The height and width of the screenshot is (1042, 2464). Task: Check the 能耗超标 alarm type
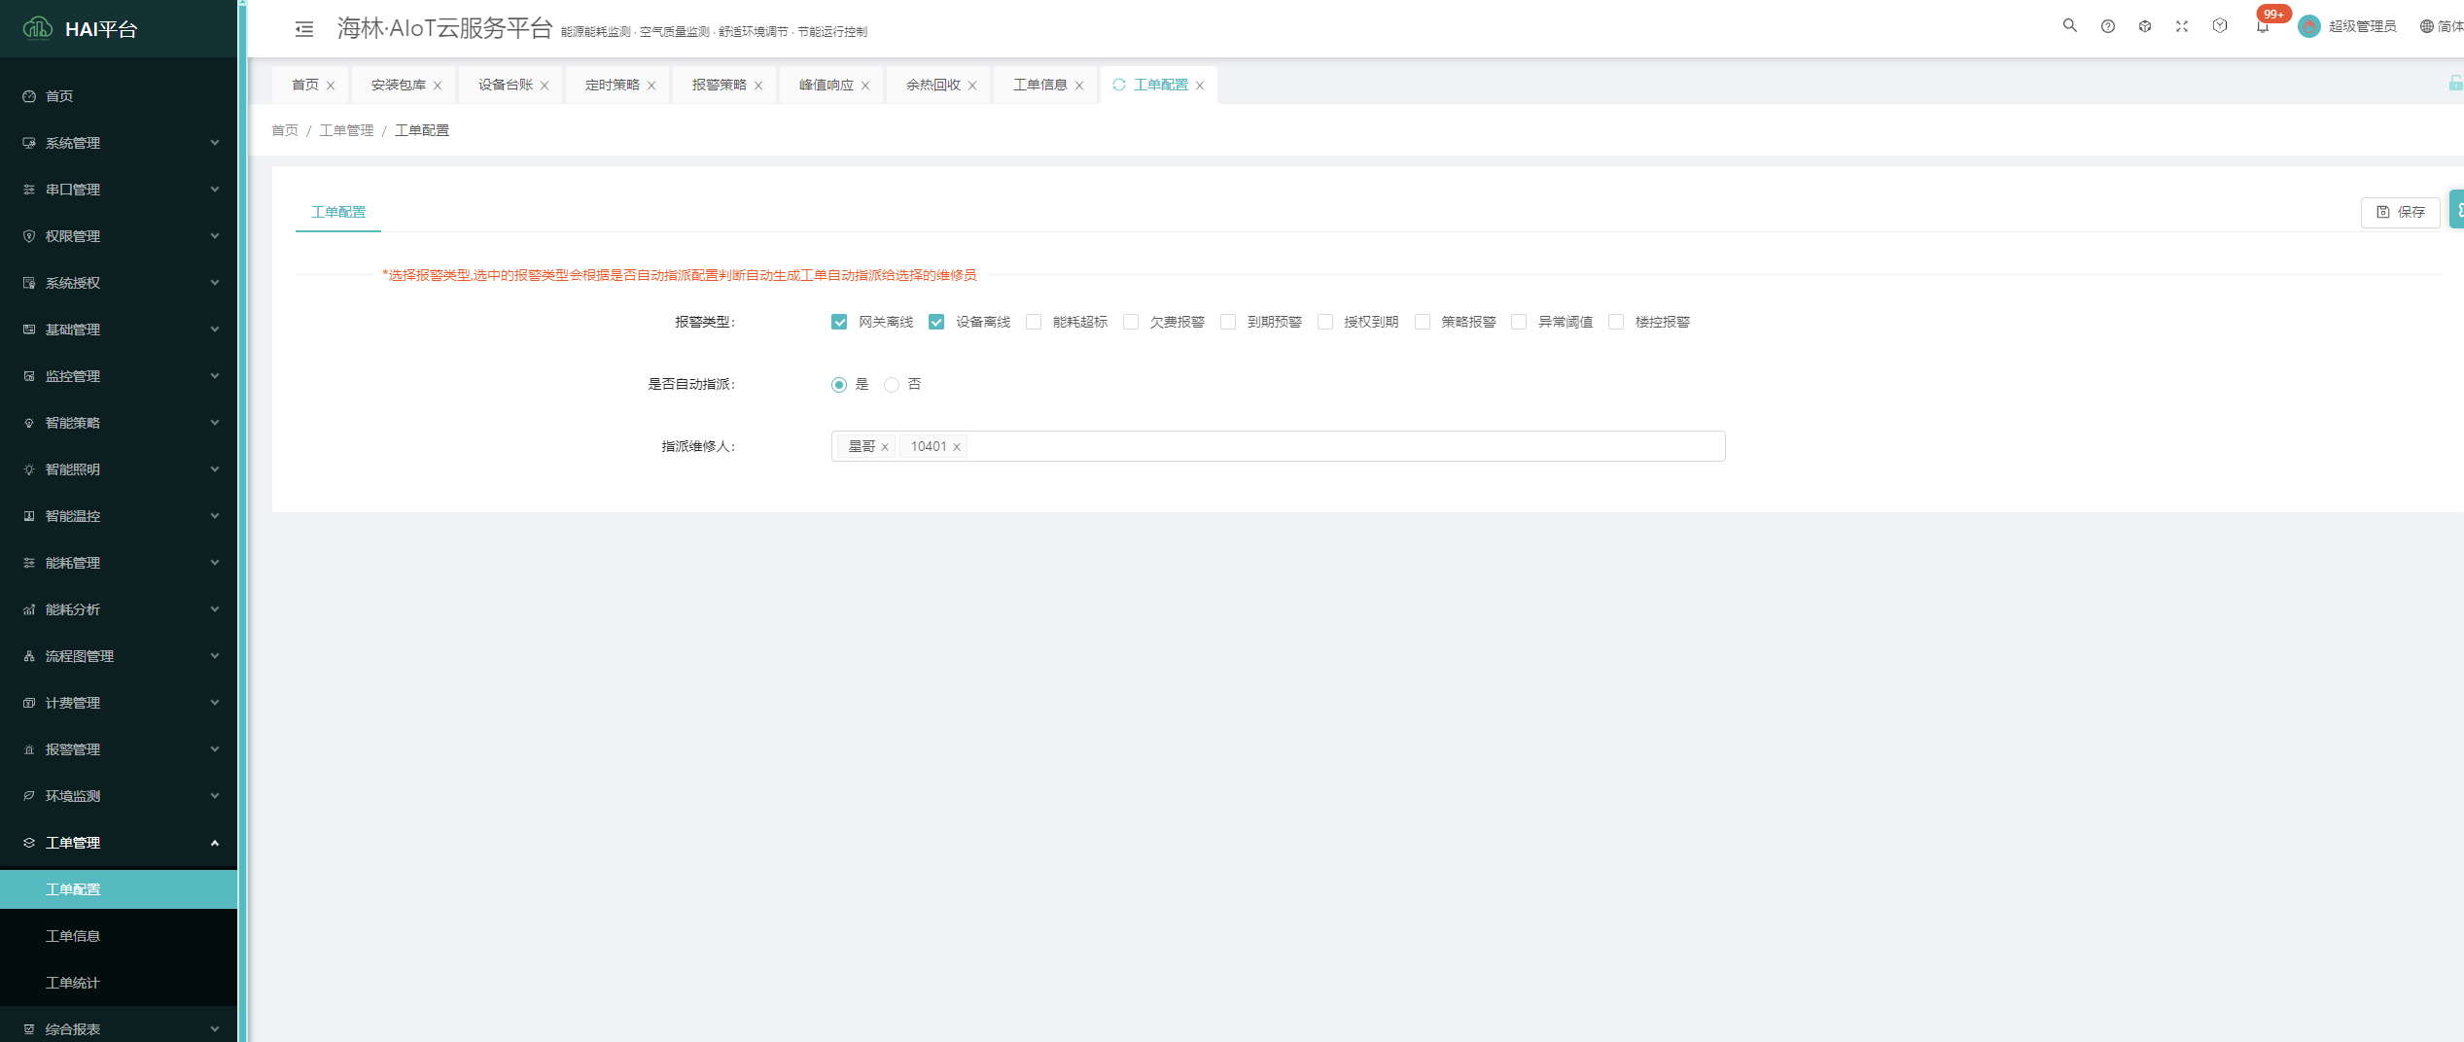point(1034,322)
